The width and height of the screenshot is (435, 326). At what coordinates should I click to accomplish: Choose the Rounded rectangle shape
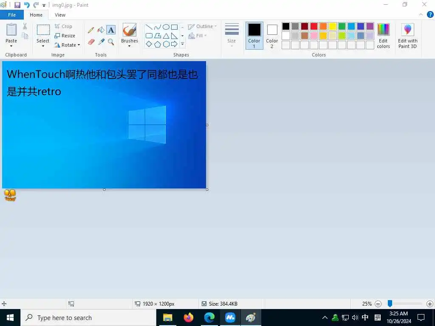(149, 36)
